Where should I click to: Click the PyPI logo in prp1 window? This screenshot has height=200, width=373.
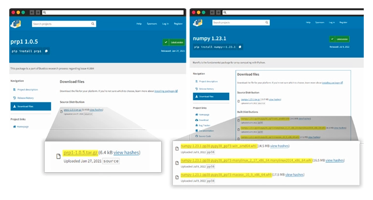coord(16,24)
